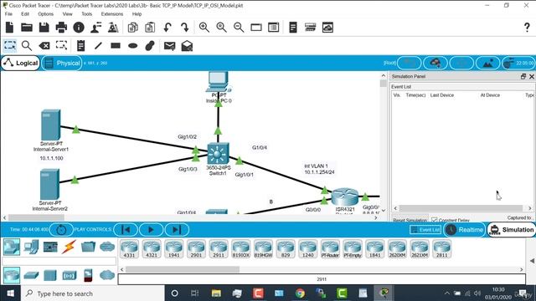Choose the Place Note tool
Image resolution: width=536 pixels, height=301 pixels.
pos(80,45)
